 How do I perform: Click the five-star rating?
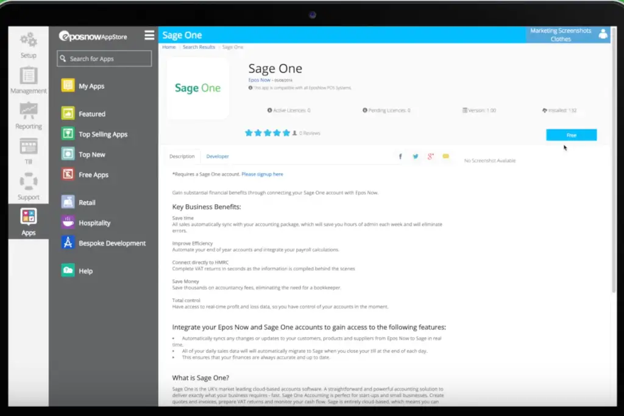click(x=268, y=133)
